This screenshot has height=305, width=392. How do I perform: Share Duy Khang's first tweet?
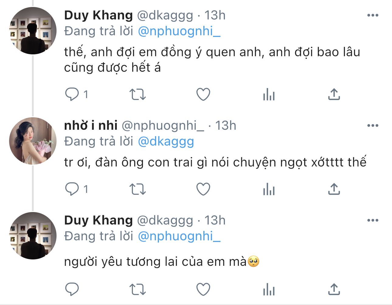(x=334, y=94)
